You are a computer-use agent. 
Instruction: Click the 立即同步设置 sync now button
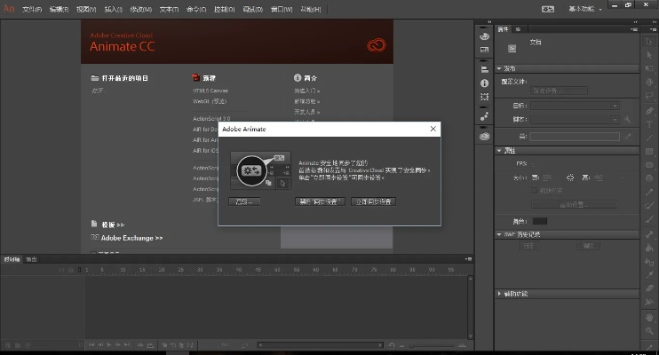373,201
